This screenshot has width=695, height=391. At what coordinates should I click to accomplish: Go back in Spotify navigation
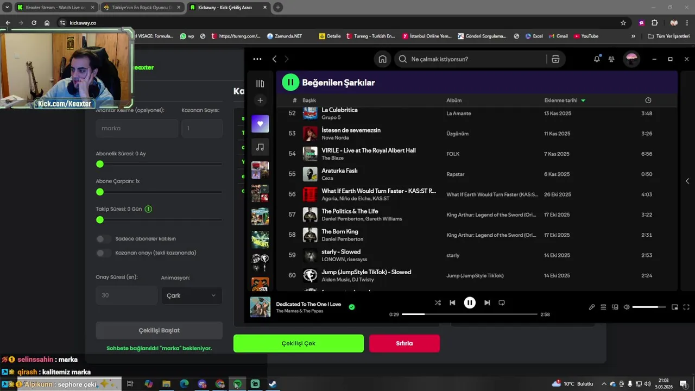[x=274, y=59]
